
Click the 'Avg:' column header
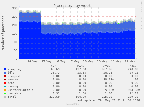click(x=107, y=66)
